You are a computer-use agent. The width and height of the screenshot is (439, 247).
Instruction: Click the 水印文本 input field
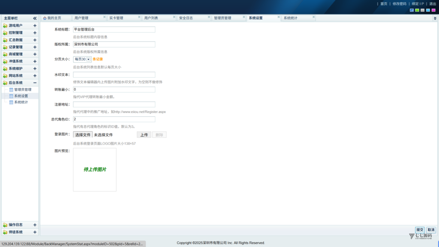114,75
